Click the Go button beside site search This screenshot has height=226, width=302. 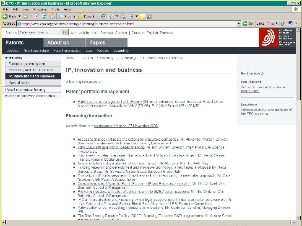click(65, 32)
